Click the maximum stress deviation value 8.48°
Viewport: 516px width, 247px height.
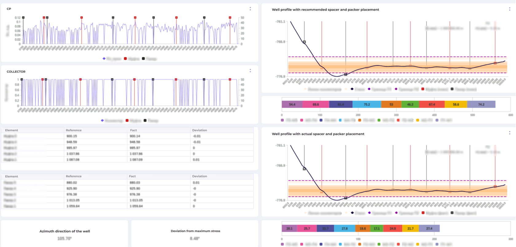(x=195, y=238)
